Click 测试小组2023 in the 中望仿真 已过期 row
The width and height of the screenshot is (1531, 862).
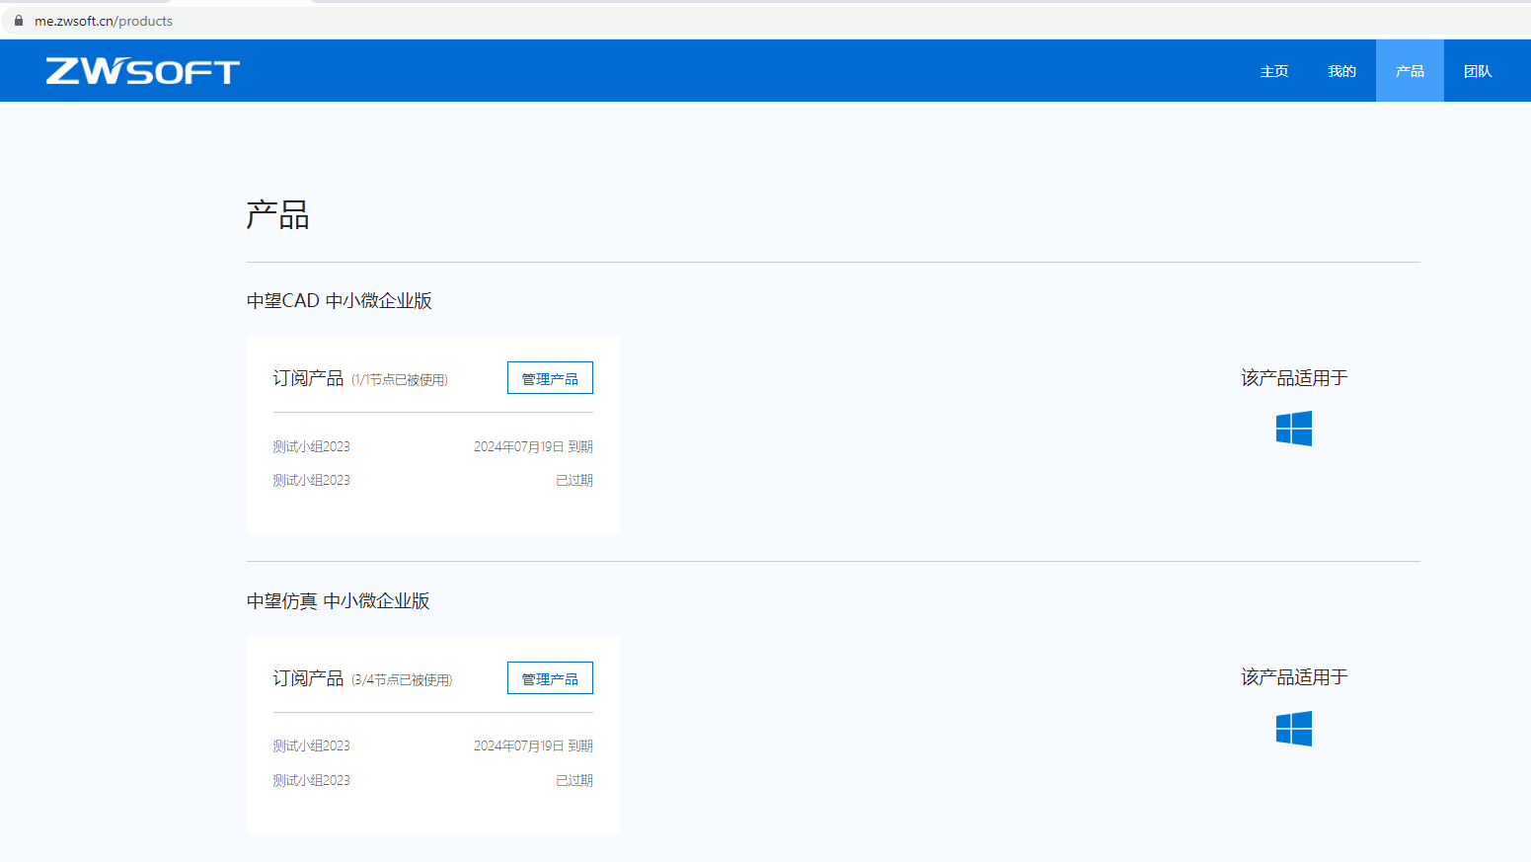click(x=312, y=780)
